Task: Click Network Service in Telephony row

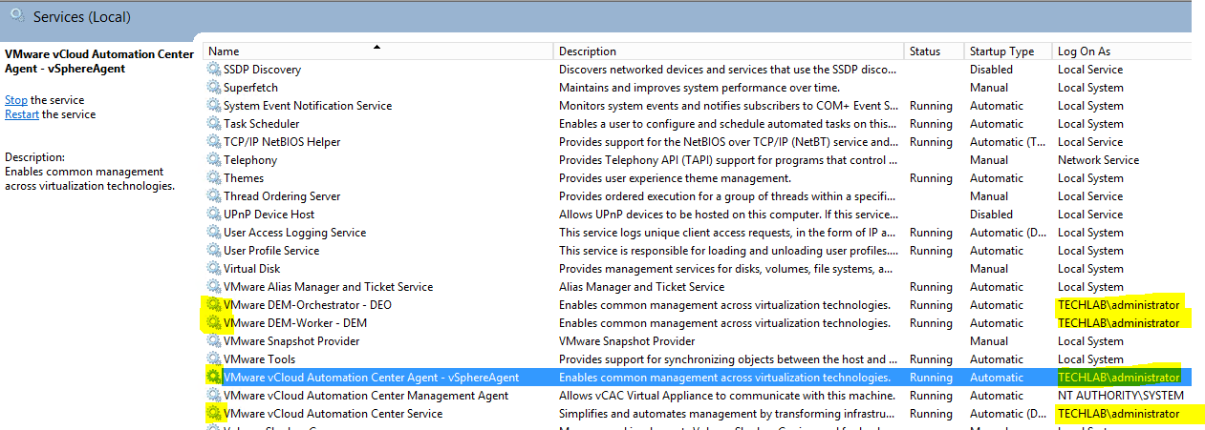Action: [x=1098, y=160]
